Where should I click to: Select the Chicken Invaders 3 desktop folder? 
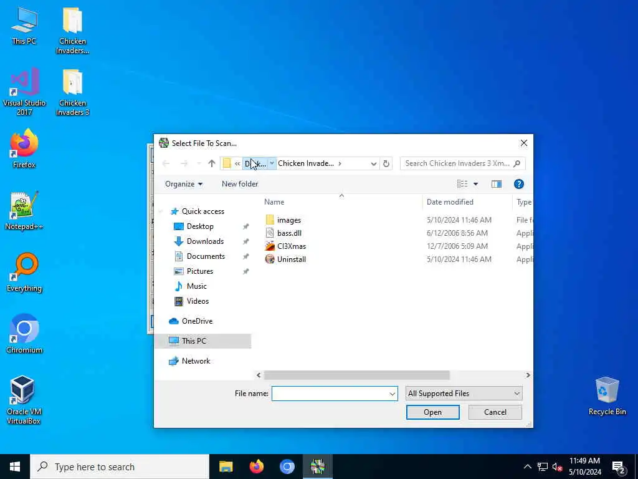point(72,92)
